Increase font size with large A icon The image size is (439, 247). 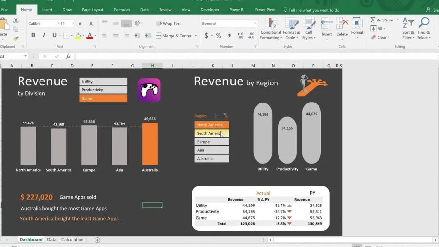click(x=80, y=24)
